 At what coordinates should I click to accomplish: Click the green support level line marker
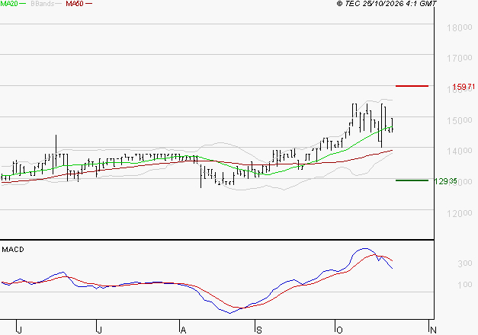tap(412, 180)
